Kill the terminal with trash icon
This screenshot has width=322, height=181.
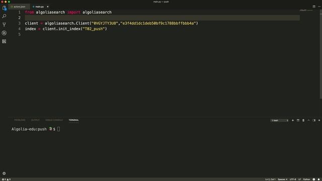pos(303,121)
